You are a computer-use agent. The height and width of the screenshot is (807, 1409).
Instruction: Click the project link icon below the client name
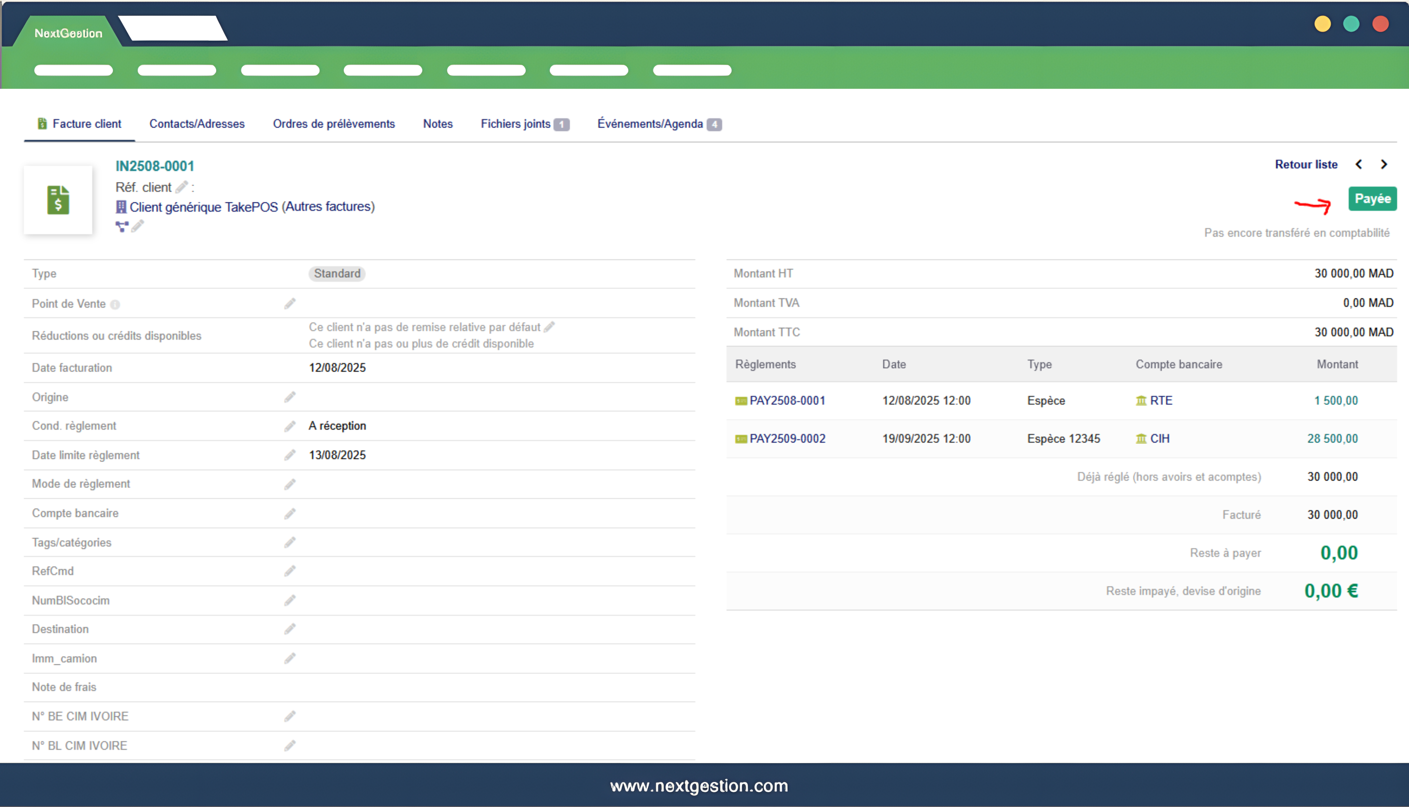coord(121,227)
